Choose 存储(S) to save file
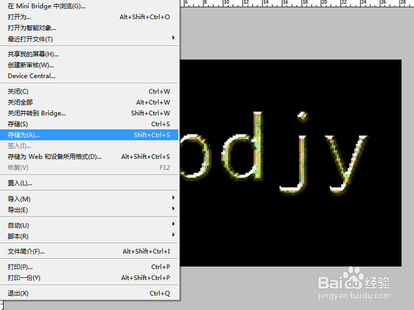This screenshot has width=414, height=310. (89, 124)
